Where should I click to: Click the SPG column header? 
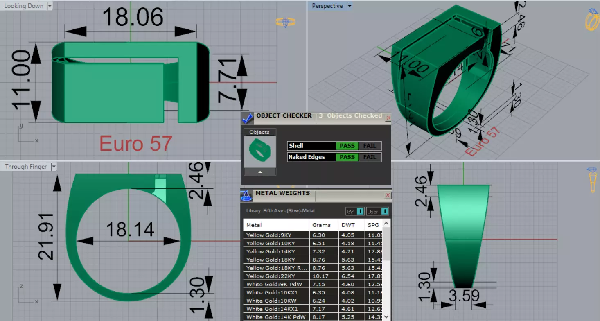pyautogui.click(x=373, y=225)
